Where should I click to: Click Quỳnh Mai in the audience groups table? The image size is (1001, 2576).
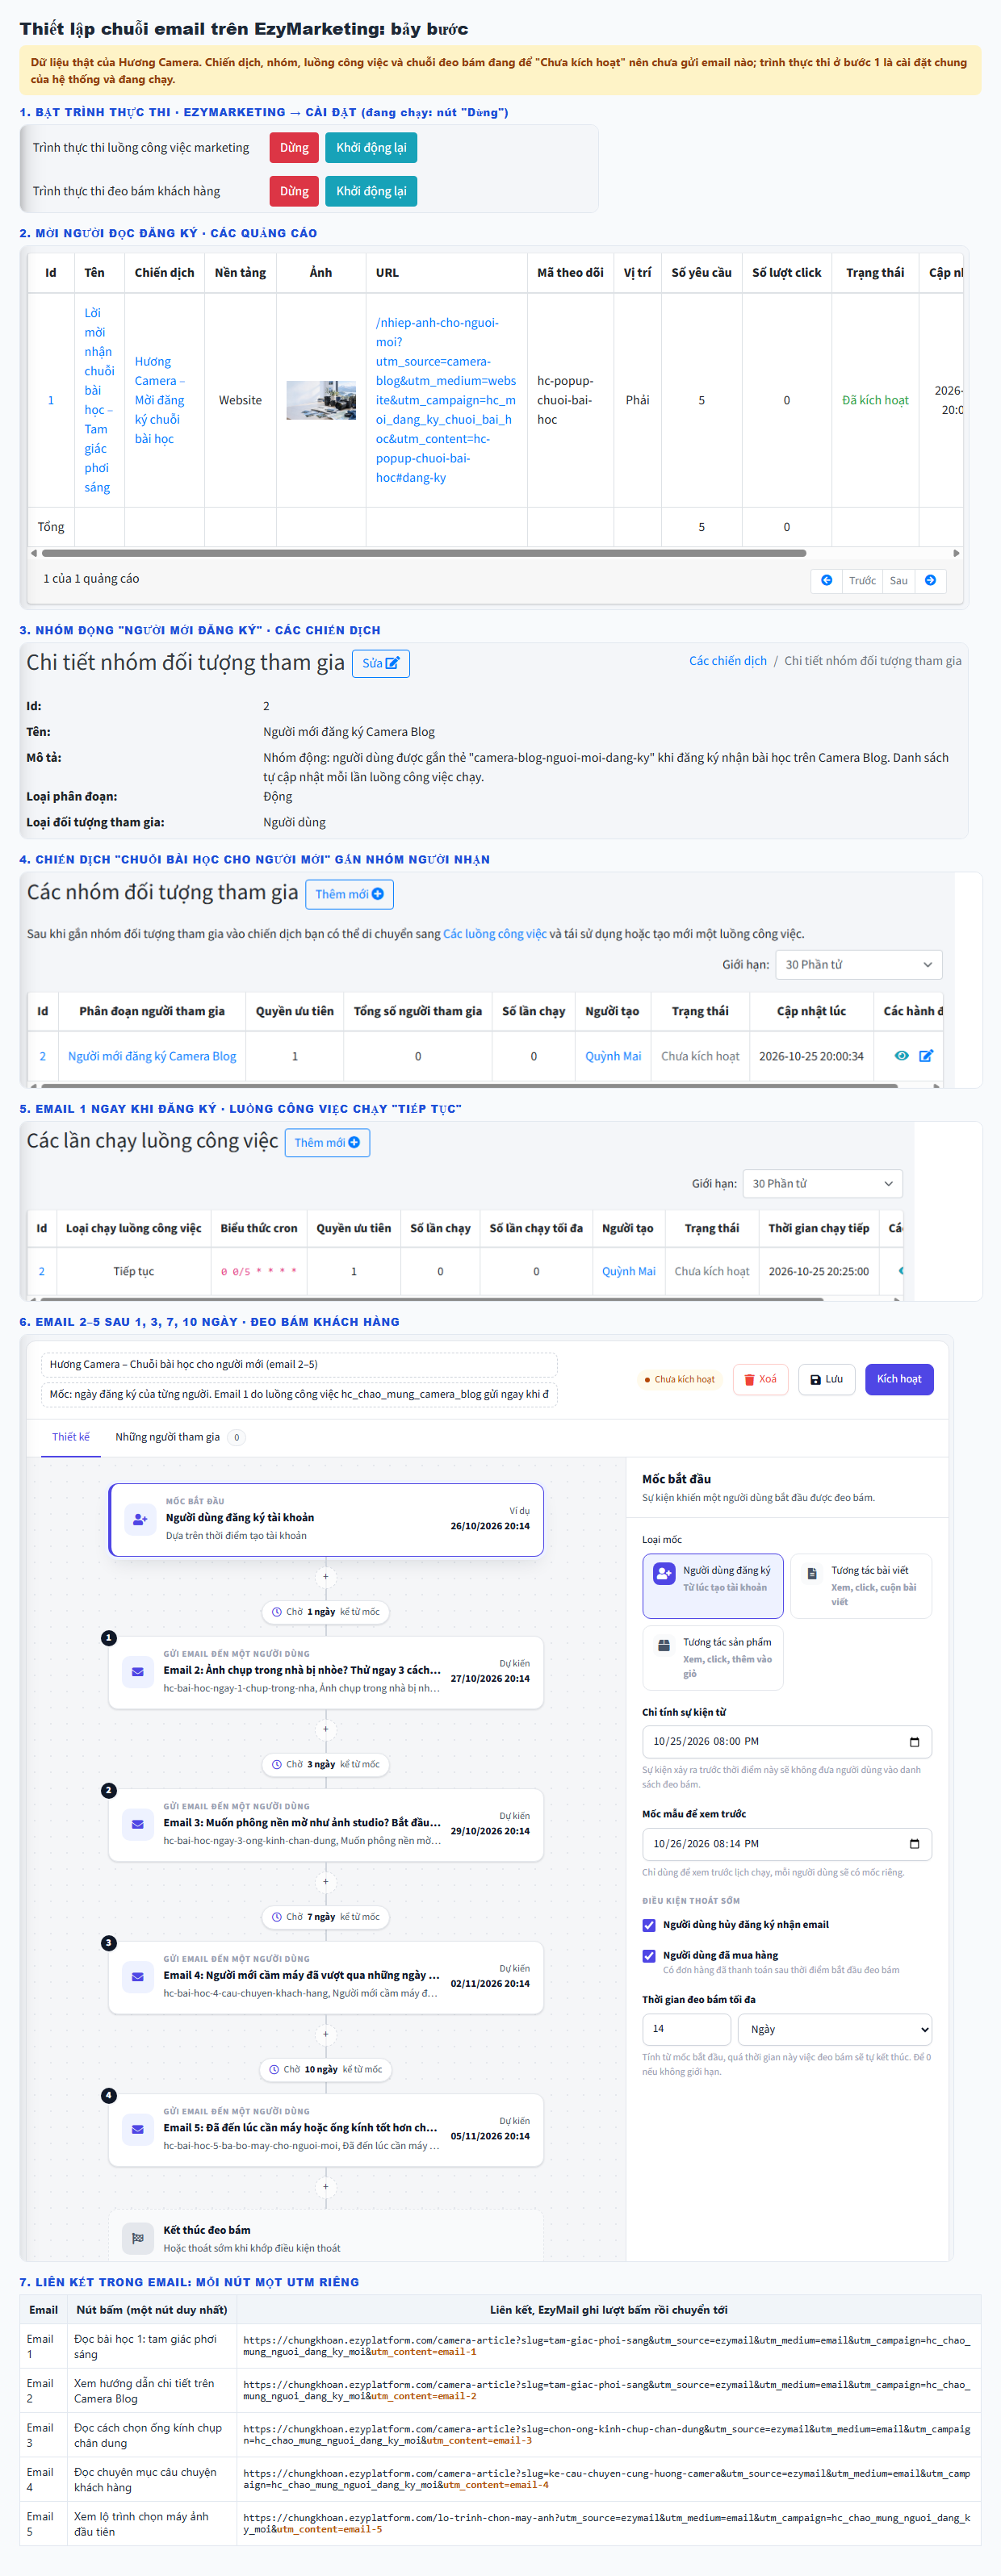coord(613,1056)
